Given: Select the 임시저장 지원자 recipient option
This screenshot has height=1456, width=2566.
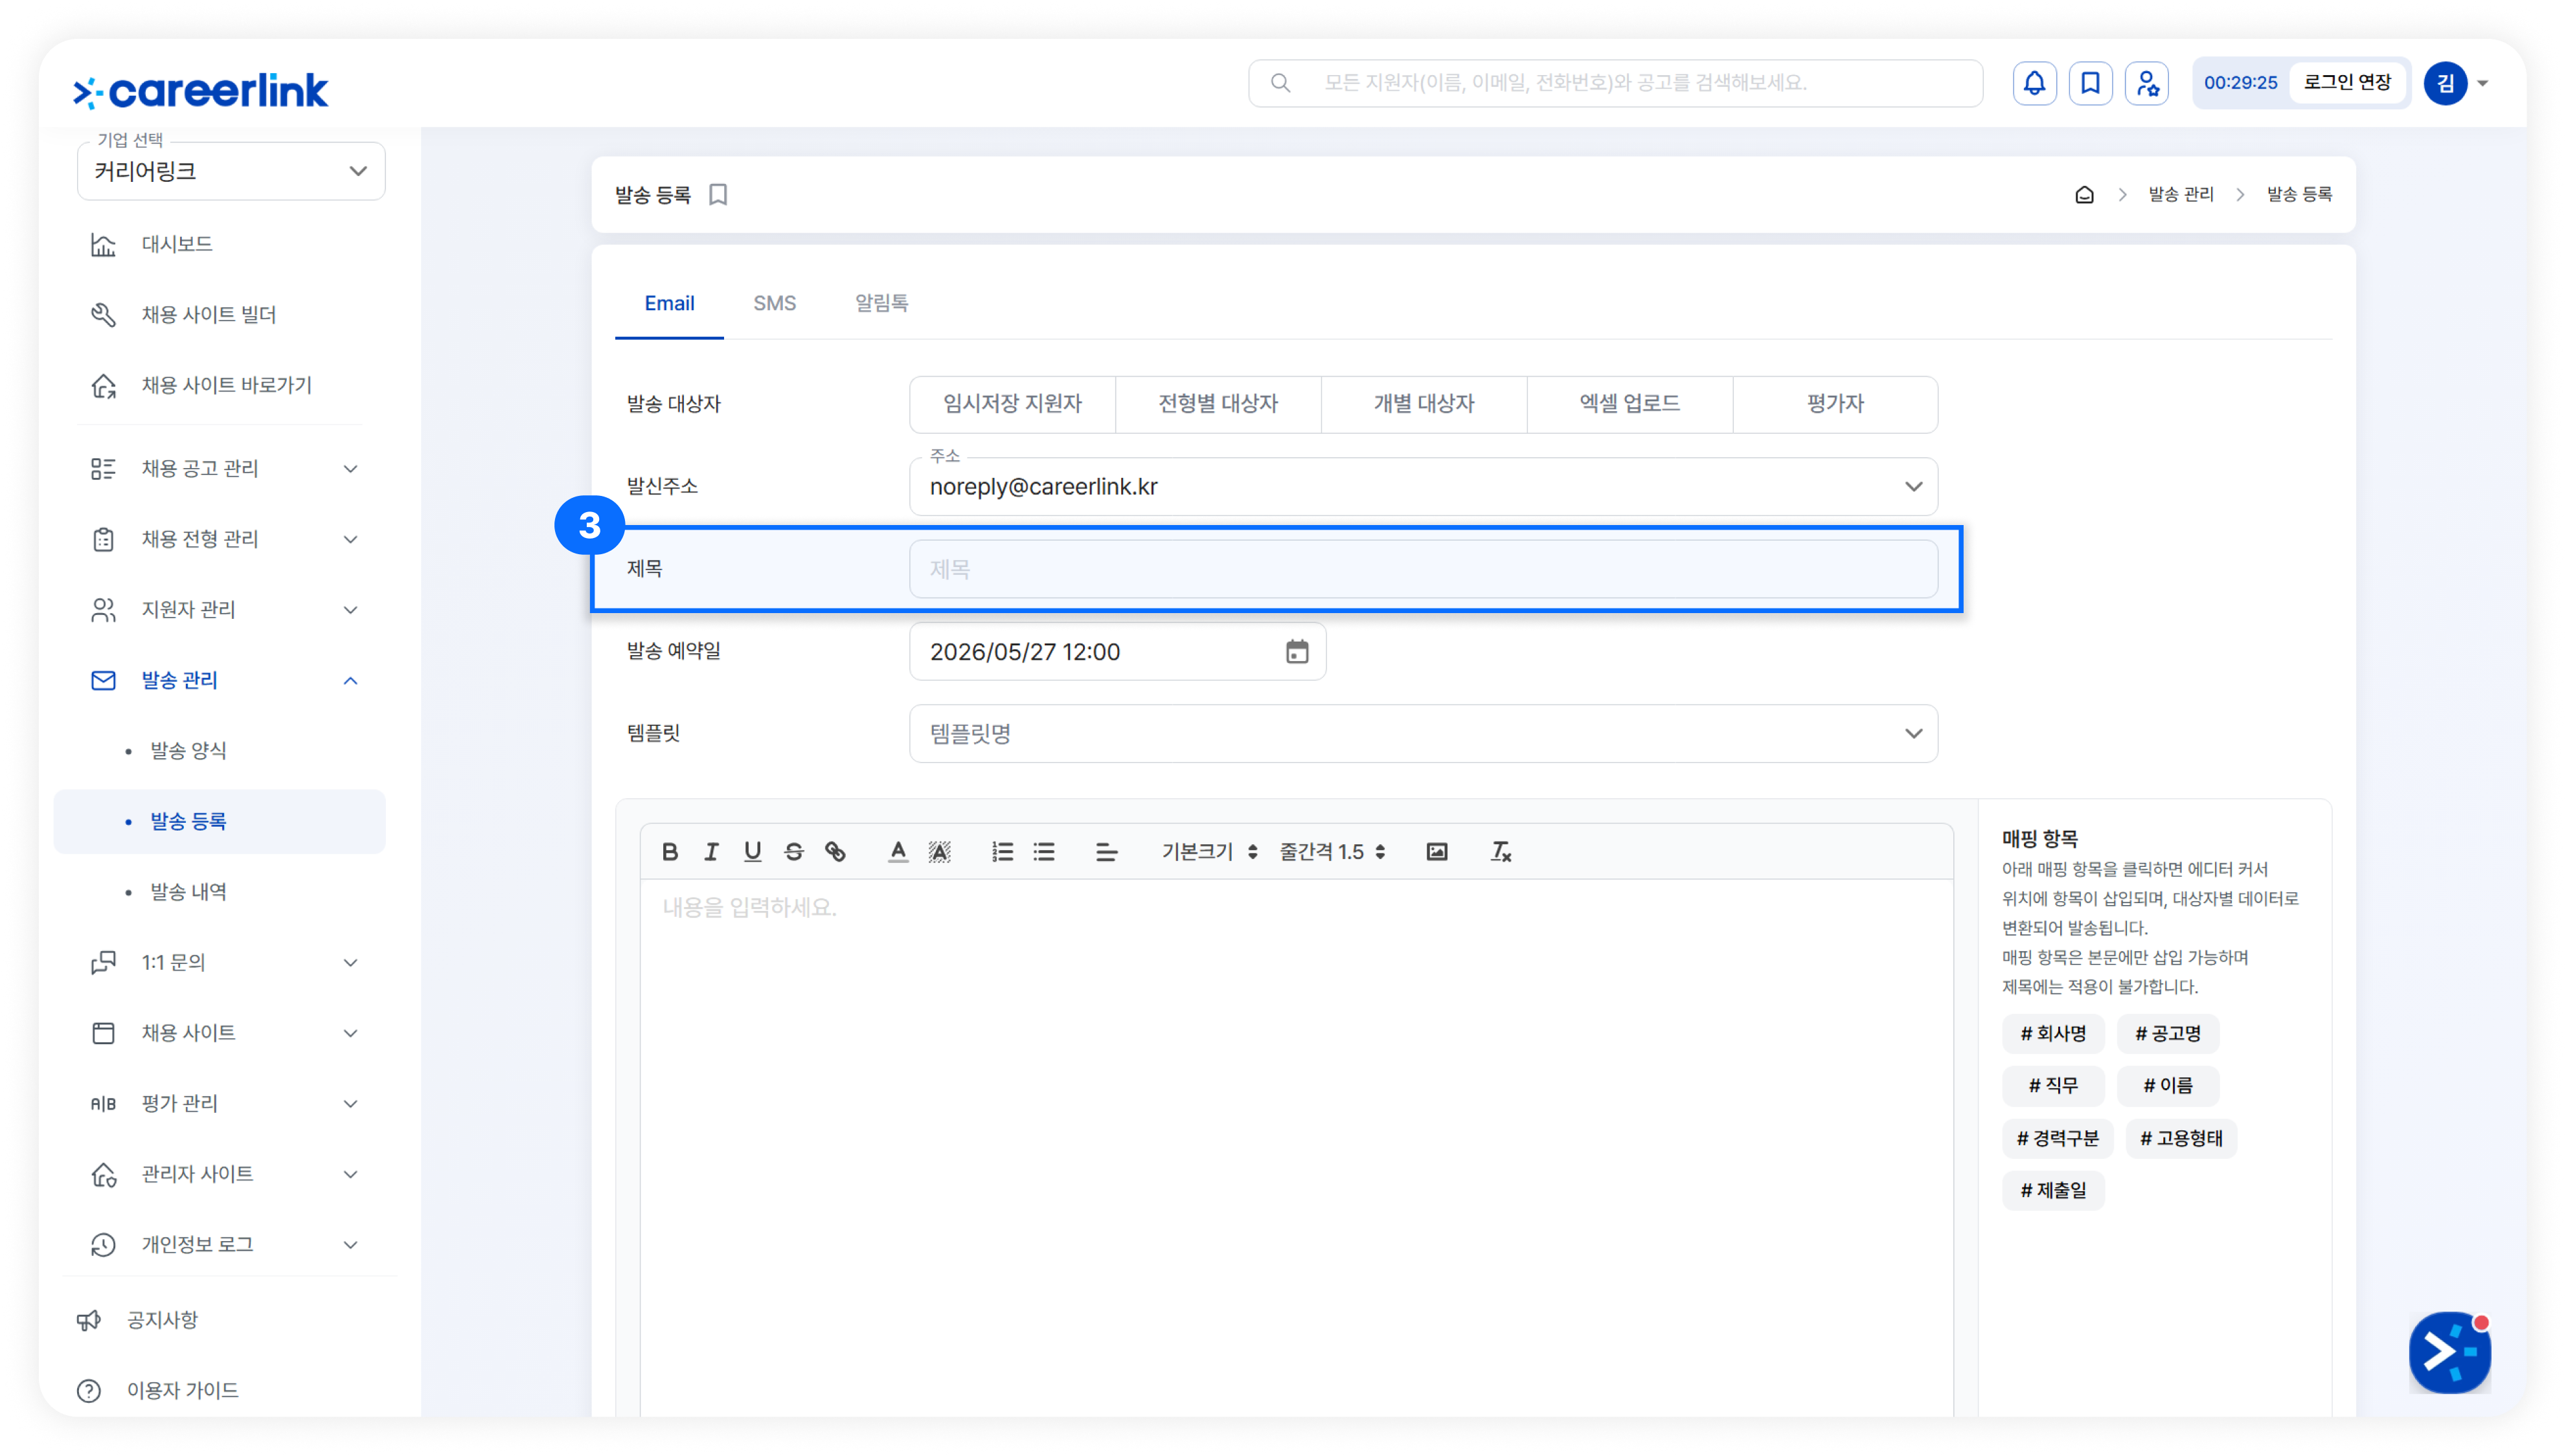Looking at the screenshot, I should [1012, 404].
